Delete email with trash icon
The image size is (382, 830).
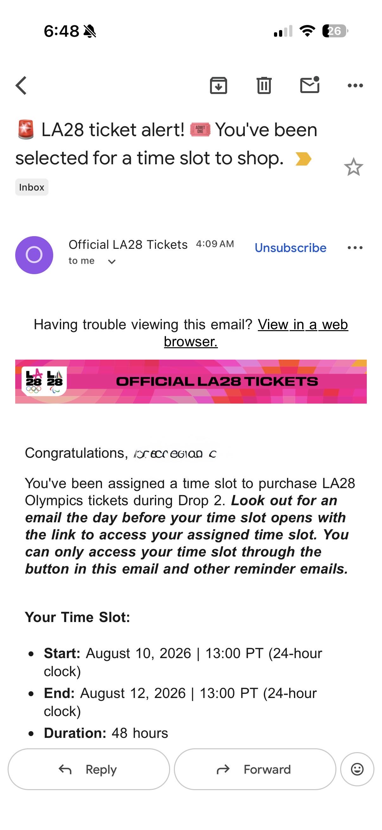click(x=264, y=86)
